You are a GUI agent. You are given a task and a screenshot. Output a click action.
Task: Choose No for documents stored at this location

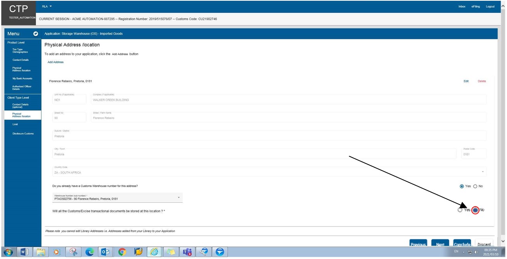[475, 210]
